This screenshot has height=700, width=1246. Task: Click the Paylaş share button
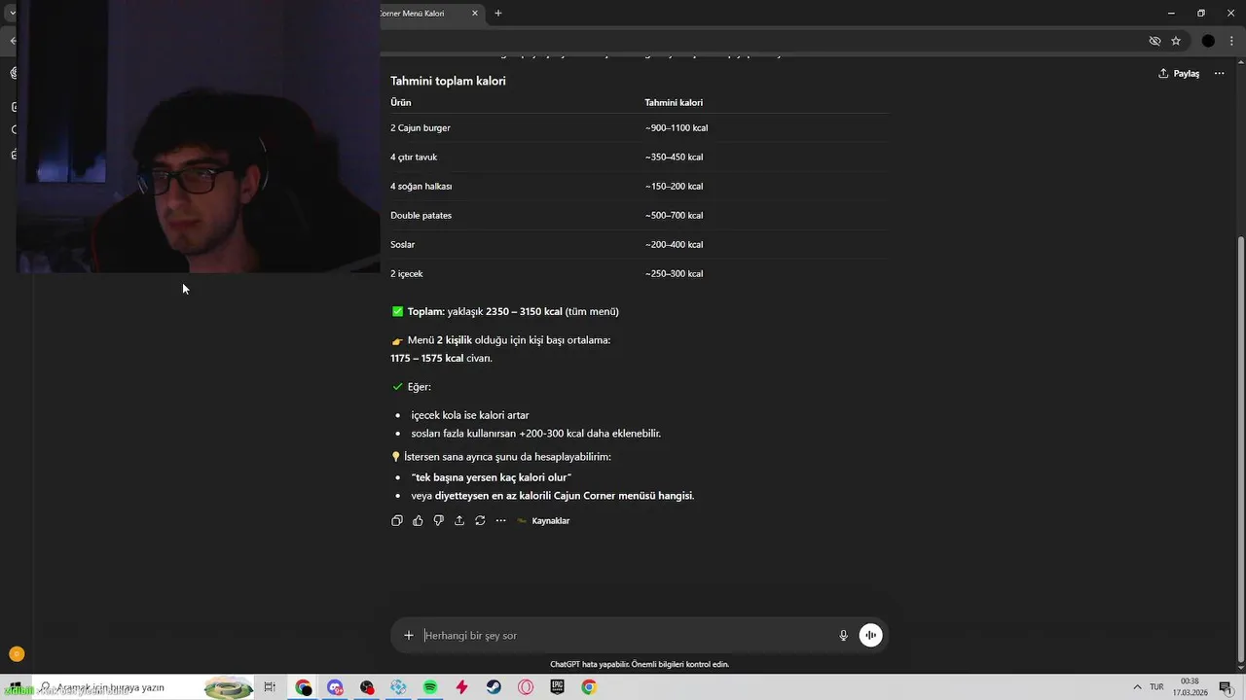[x=1179, y=74]
